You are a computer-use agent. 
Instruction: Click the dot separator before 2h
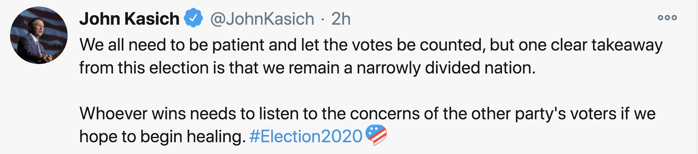coord(323,19)
